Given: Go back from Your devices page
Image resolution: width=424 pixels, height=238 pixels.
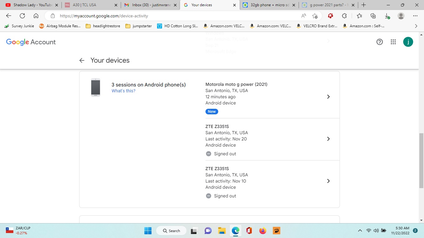Looking at the screenshot, I should click(x=82, y=60).
